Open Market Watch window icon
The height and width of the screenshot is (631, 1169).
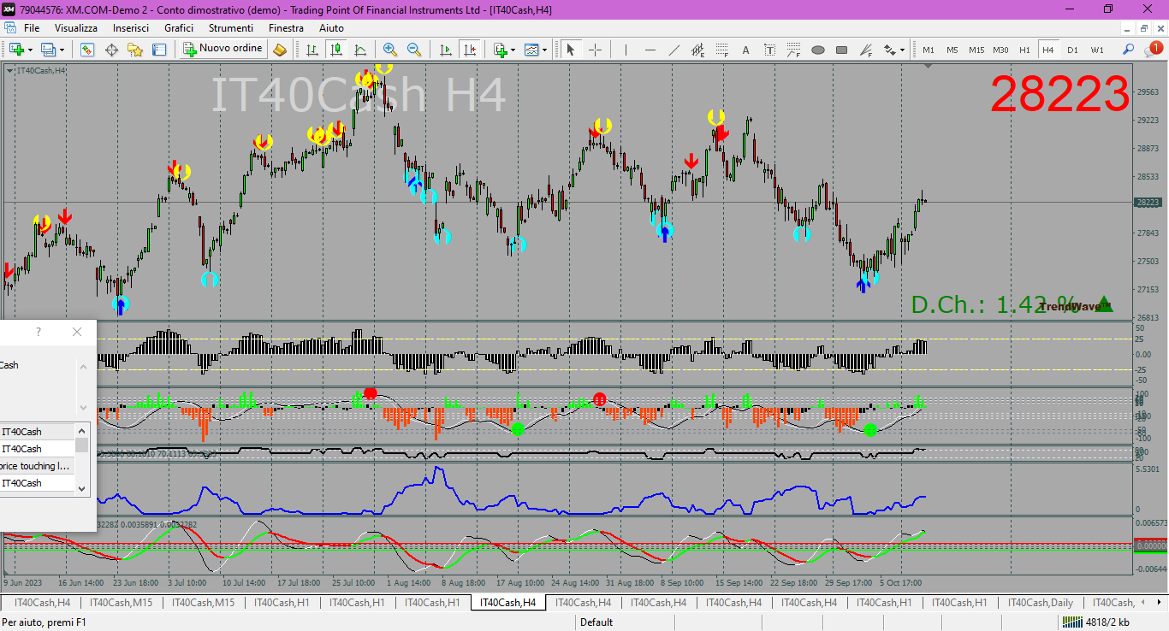pyautogui.click(x=87, y=50)
